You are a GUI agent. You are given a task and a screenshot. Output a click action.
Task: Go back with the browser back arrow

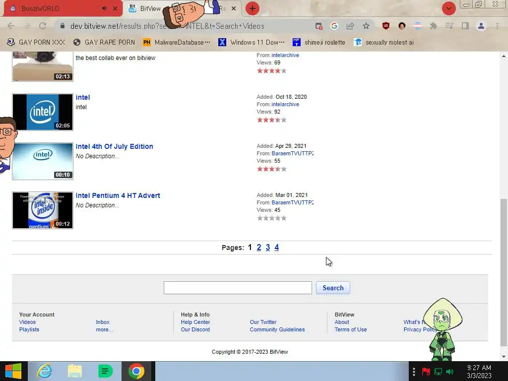pos(11,26)
